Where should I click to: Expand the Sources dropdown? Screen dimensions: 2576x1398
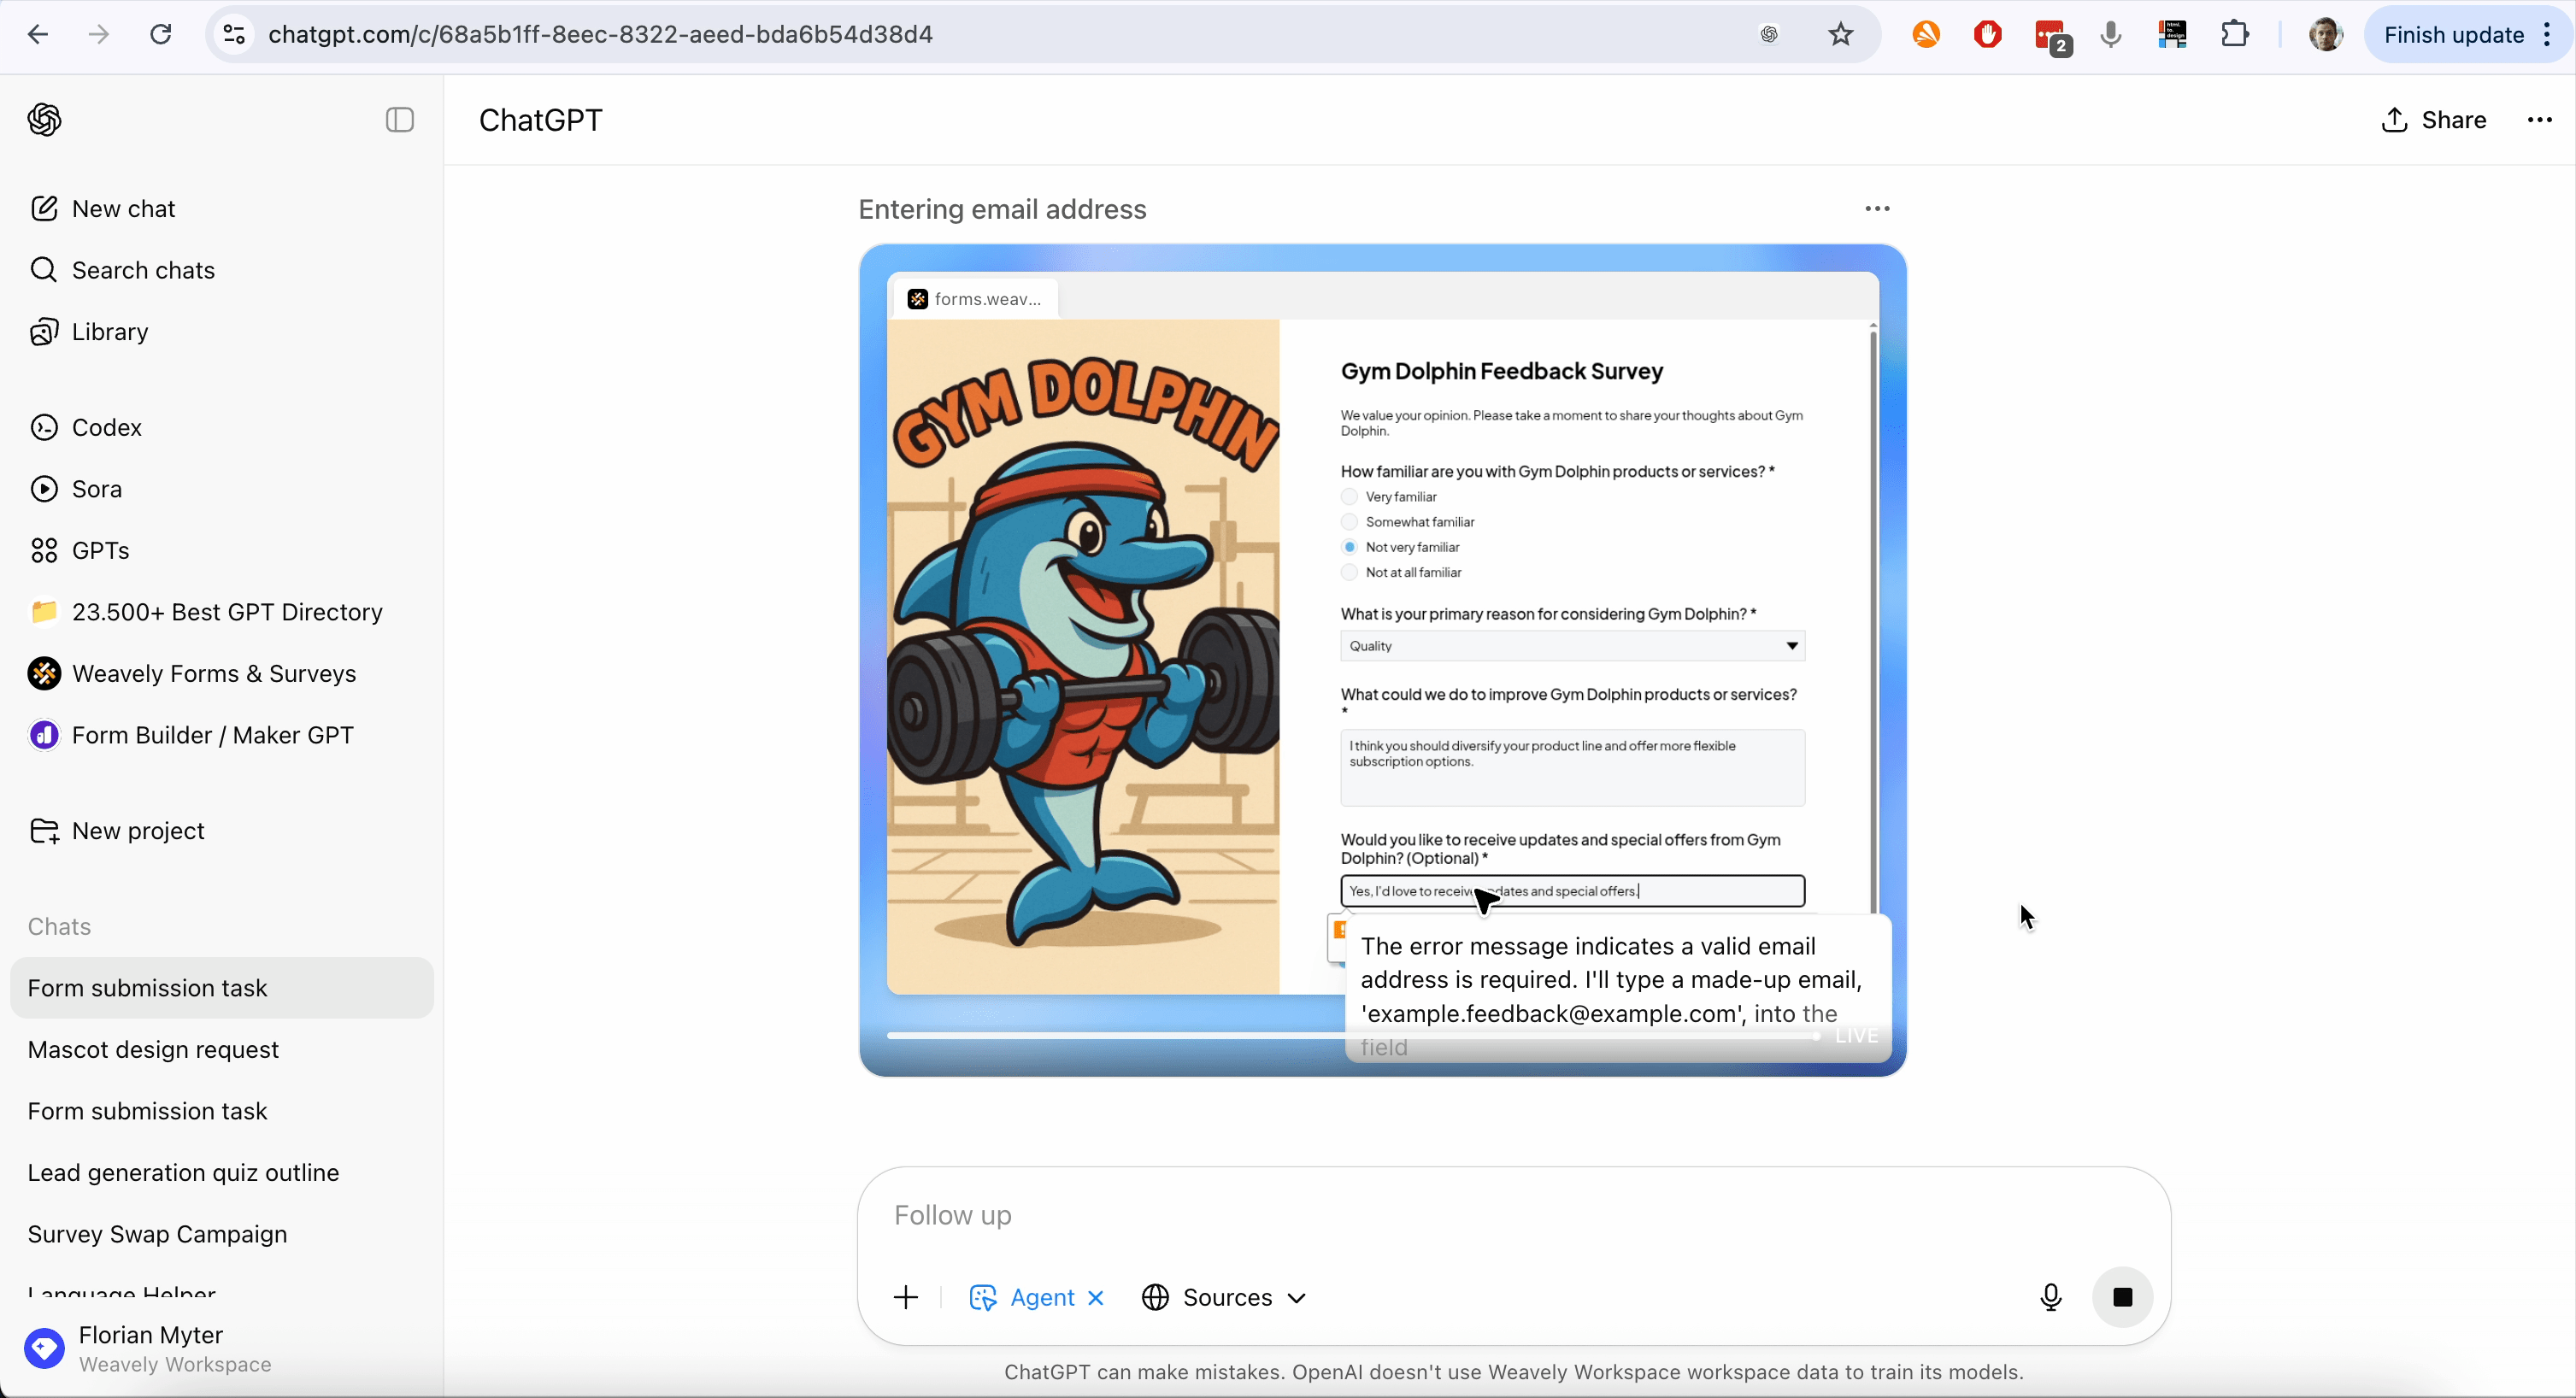coord(1224,1298)
